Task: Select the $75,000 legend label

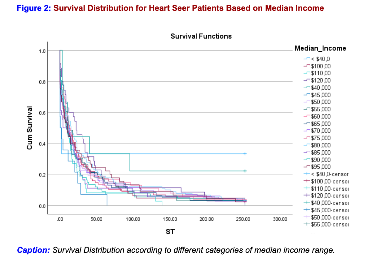Action: click(x=321, y=138)
